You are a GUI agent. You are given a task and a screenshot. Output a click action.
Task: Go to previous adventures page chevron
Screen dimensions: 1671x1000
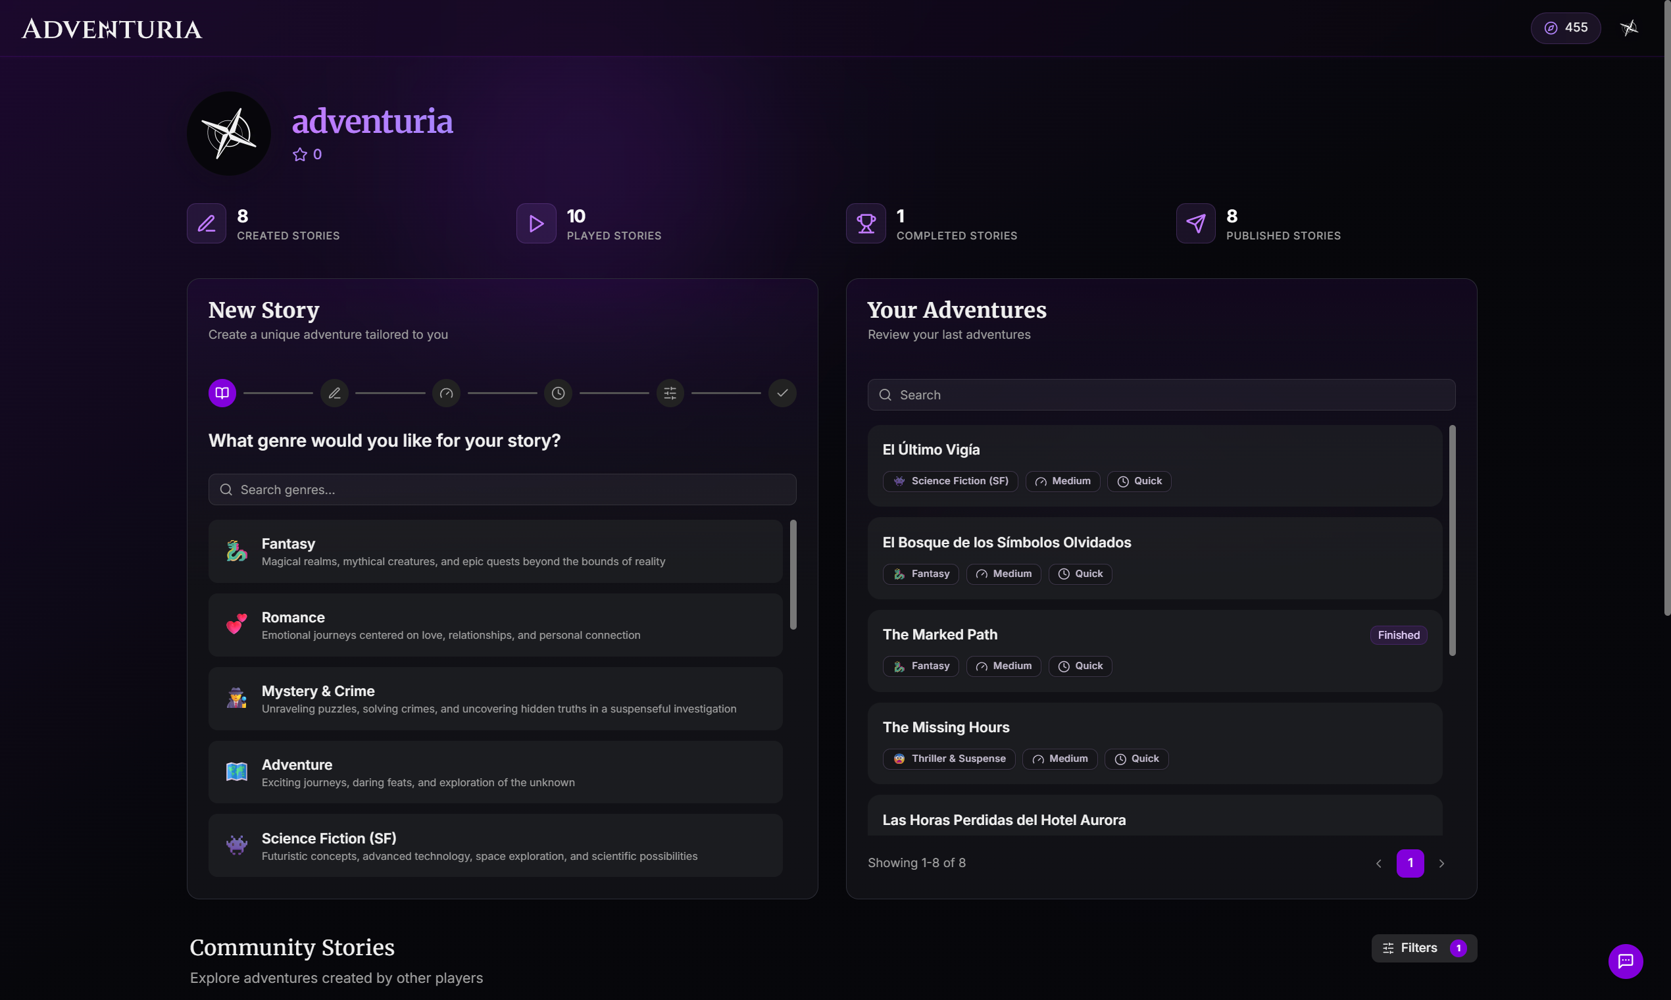pyautogui.click(x=1379, y=863)
